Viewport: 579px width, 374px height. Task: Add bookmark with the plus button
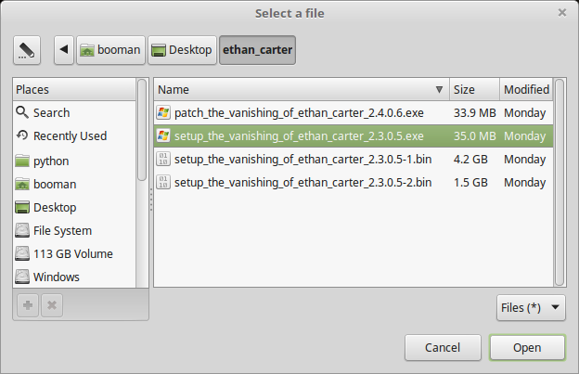[x=28, y=305]
